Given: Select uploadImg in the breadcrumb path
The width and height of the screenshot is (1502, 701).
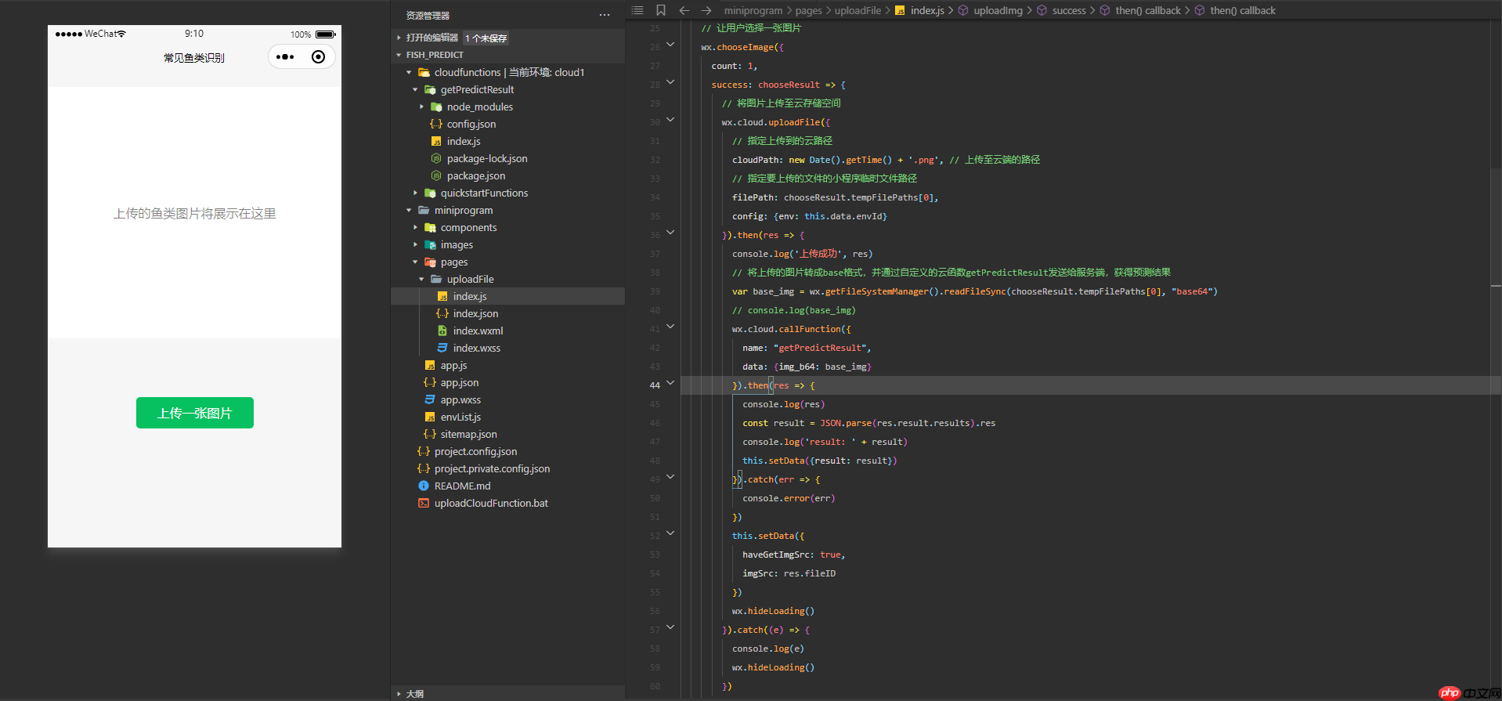Looking at the screenshot, I should click(998, 10).
